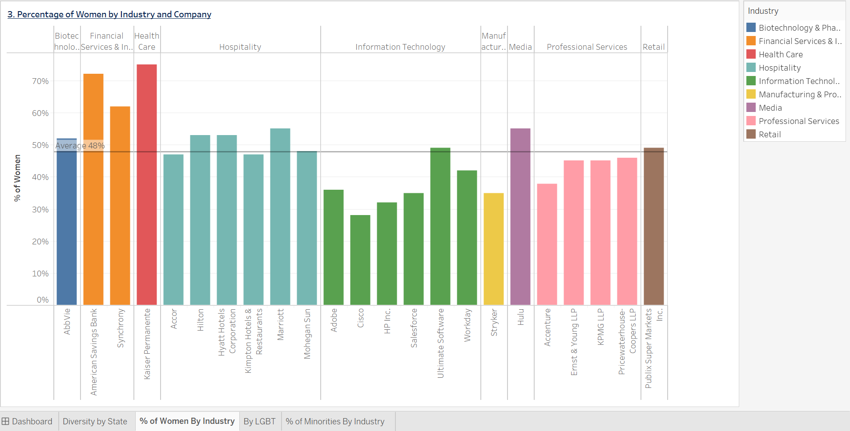This screenshot has height=431, width=850.
Task: Select the HP Inc. bar
Action: 387,254
